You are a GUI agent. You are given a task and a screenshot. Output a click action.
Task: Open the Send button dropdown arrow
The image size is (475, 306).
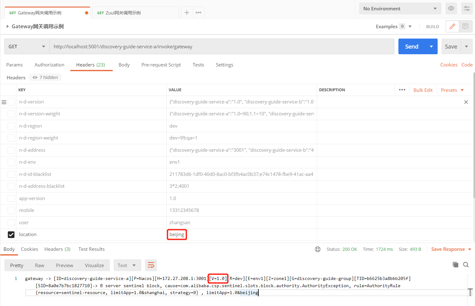click(x=431, y=47)
